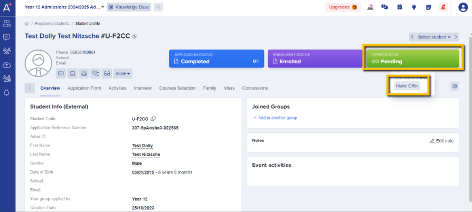Screen dimensions: 472x212
Task: Open the inbox tray icon button
Action: pyautogui.click(x=72, y=73)
